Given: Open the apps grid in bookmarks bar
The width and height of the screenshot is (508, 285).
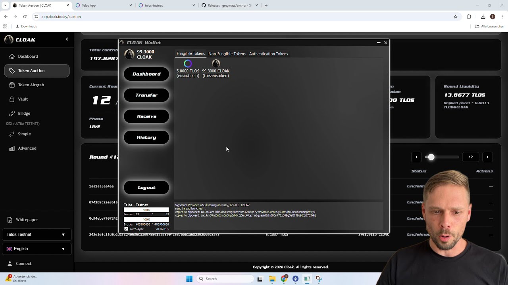Looking at the screenshot, I should click(x=5, y=27).
